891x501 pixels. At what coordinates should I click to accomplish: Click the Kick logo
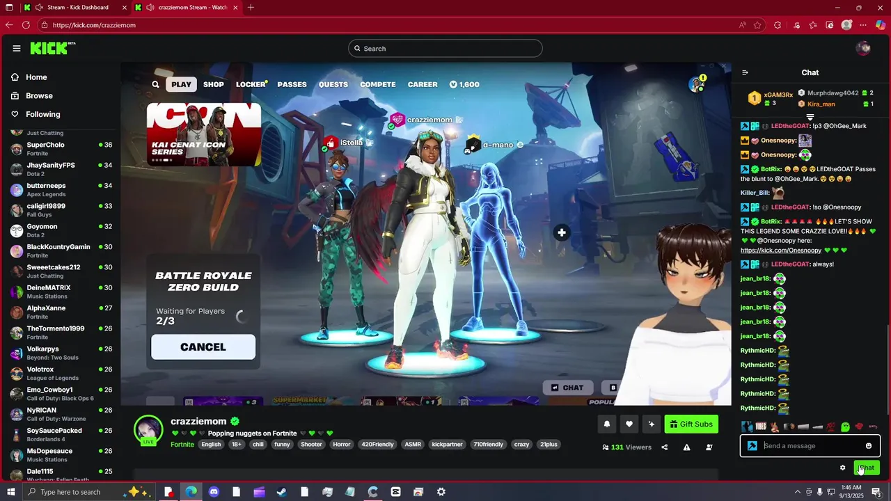[52, 48]
